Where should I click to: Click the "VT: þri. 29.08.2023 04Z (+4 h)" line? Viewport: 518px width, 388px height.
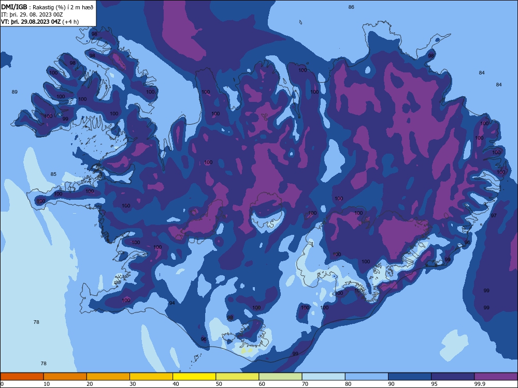40,22
